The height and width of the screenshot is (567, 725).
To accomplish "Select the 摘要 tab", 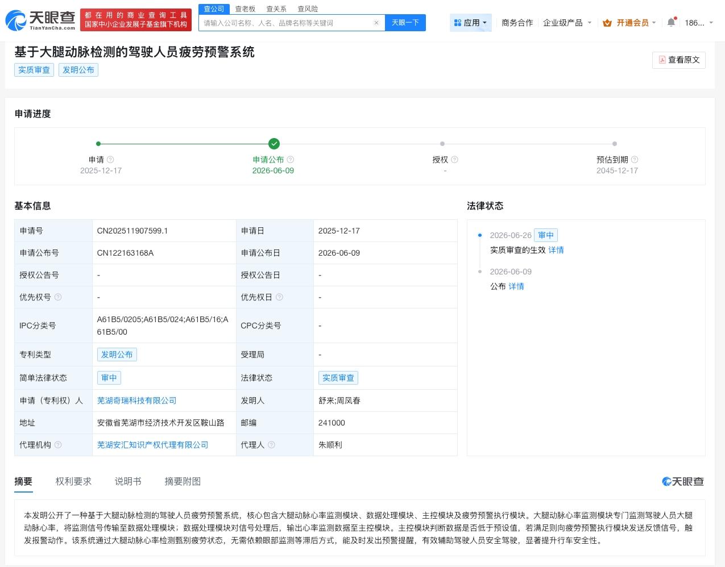I will [x=23, y=481].
